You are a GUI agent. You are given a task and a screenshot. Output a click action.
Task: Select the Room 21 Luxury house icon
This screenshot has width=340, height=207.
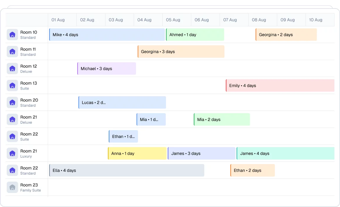[12, 153]
